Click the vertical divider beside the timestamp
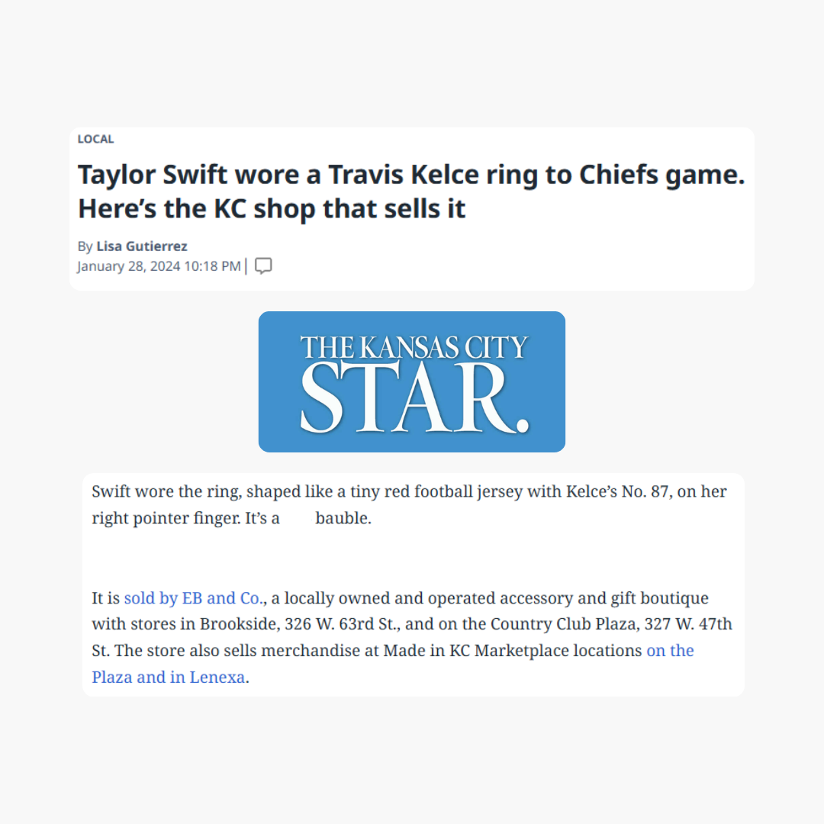This screenshot has height=824, width=824. tap(246, 266)
